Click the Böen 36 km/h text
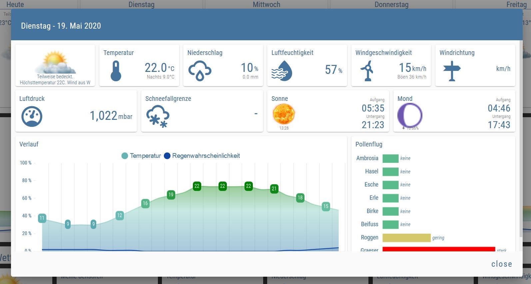This screenshot has height=284, width=531. pyautogui.click(x=412, y=77)
